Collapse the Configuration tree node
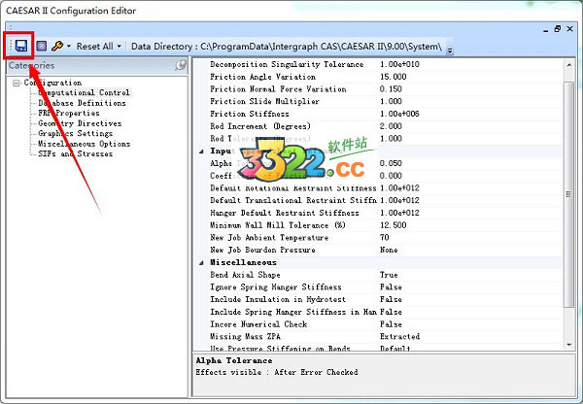 (17, 84)
